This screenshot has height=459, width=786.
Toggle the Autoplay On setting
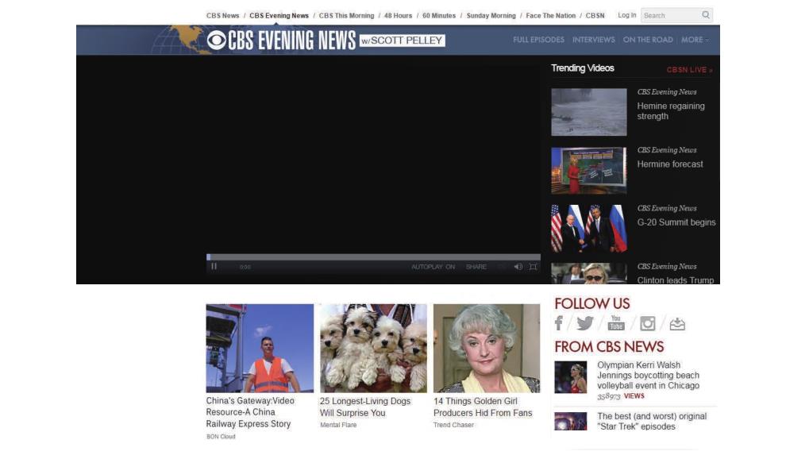click(433, 267)
